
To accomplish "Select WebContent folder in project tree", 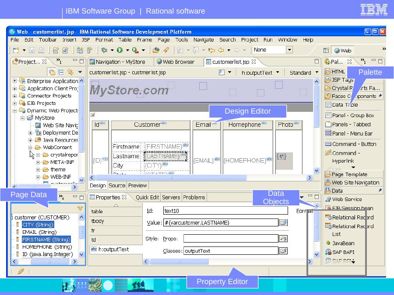I will point(57,147).
